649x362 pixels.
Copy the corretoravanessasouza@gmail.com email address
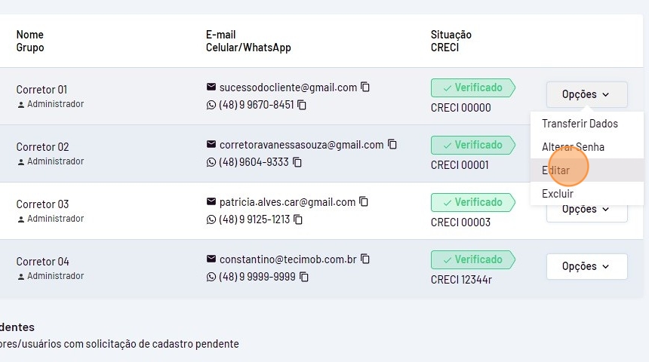(392, 144)
